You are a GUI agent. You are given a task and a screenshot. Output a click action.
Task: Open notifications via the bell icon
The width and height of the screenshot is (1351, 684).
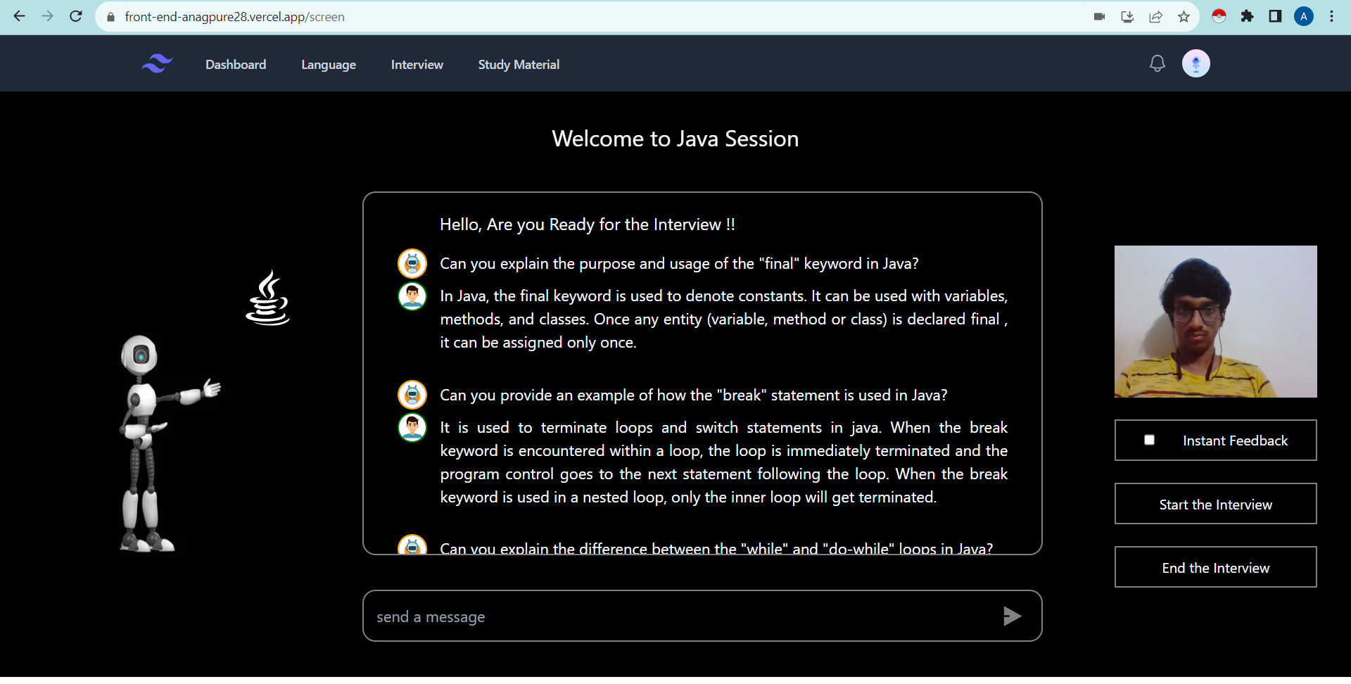[1157, 63]
